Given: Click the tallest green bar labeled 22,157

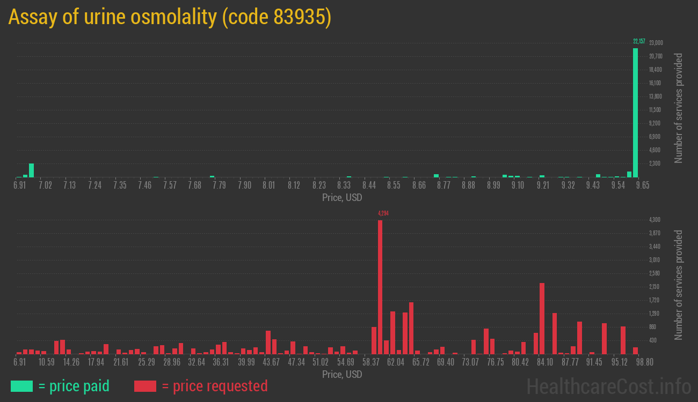Looking at the screenshot, I should (x=635, y=113).
